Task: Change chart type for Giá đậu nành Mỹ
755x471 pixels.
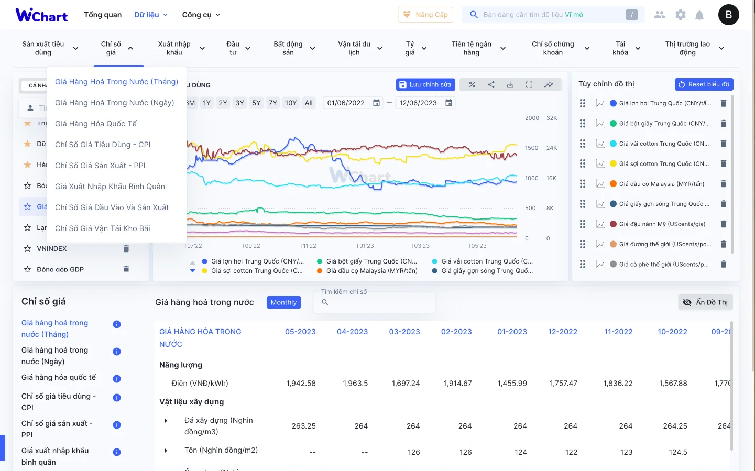Action: (x=600, y=224)
